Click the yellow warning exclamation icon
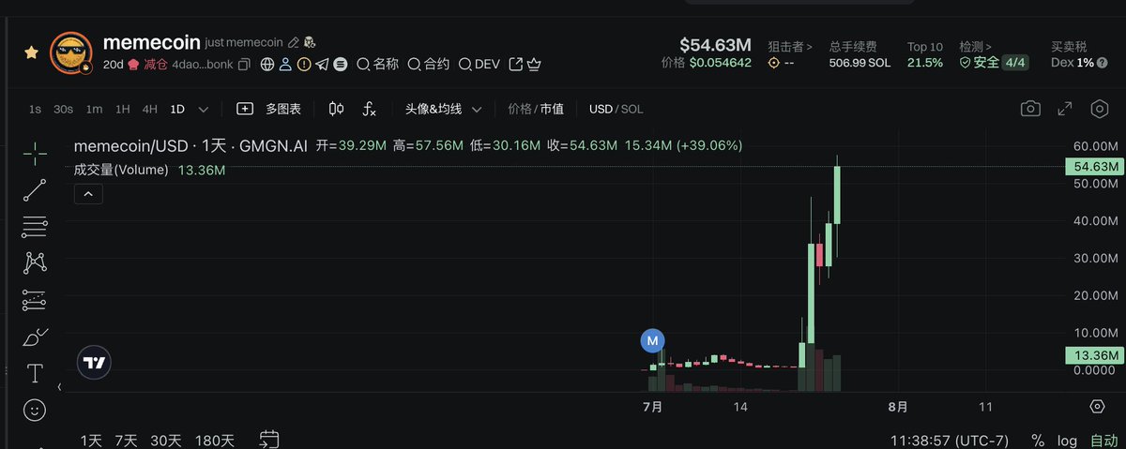Screen dimensions: 1126x449 coord(304,65)
